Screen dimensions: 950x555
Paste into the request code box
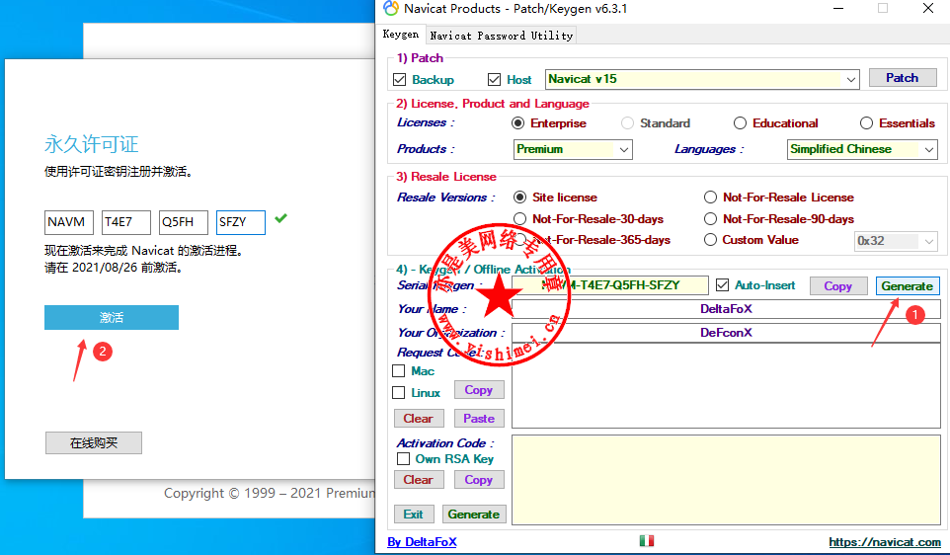coord(479,418)
